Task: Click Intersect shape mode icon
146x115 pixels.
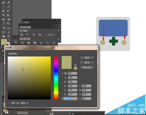Action: pyautogui.click(x=34, y=35)
